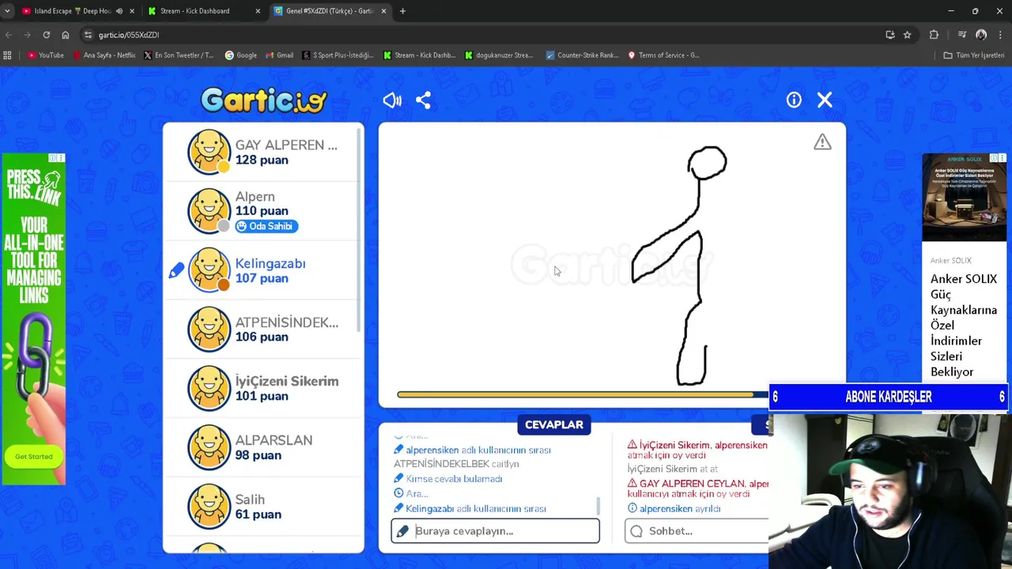Click the round timer progress bar
Image resolution: width=1012 pixels, height=569 pixels.
point(582,394)
